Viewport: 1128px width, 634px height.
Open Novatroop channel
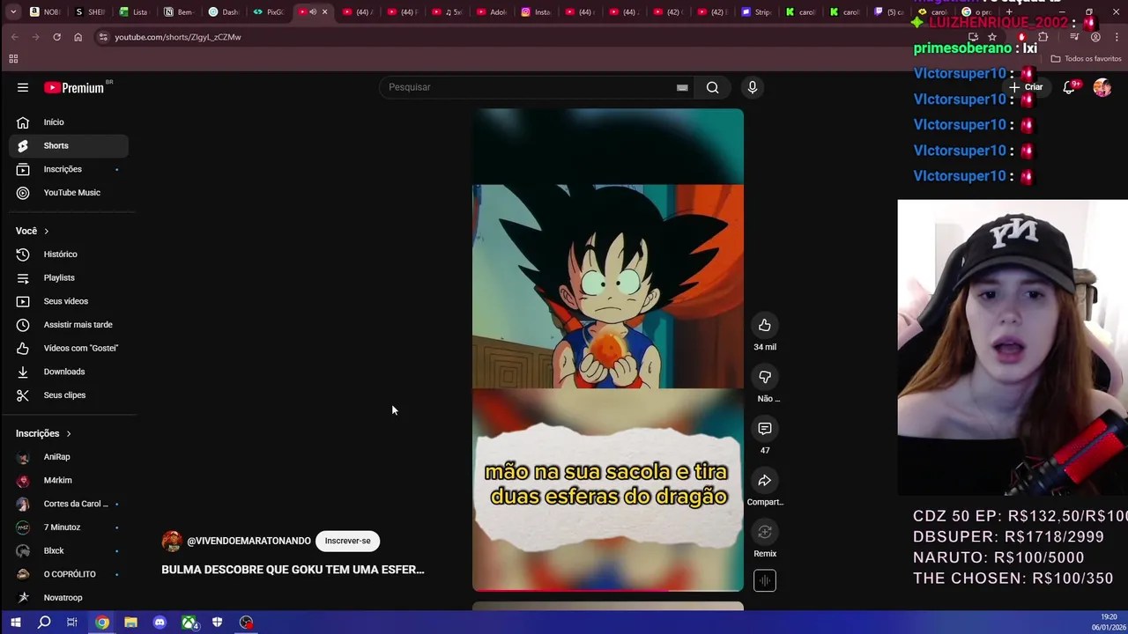pos(69,598)
